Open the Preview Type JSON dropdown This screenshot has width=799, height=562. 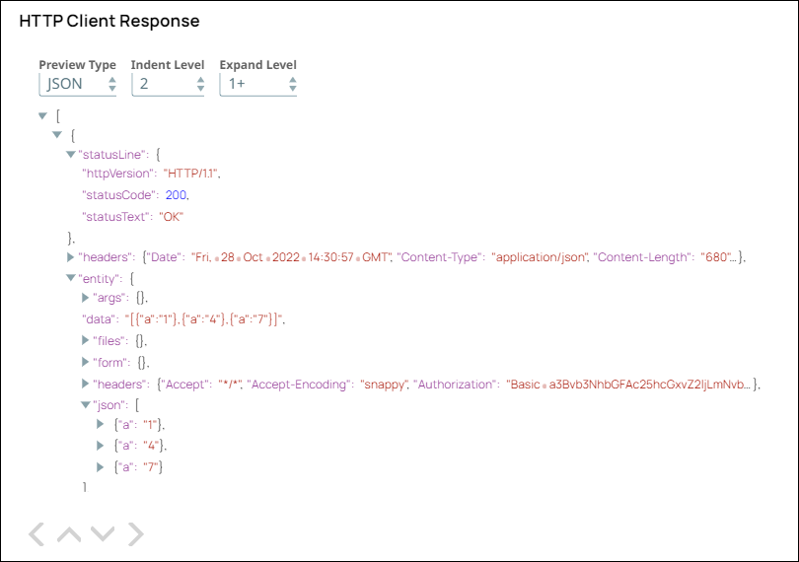coord(77,84)
